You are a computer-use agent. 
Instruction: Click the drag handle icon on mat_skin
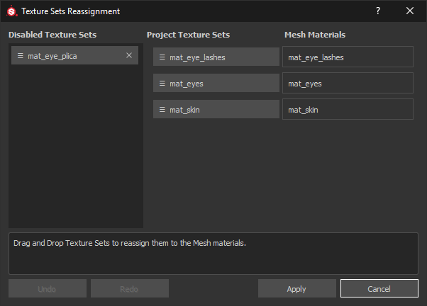click(x=162, y=110)
